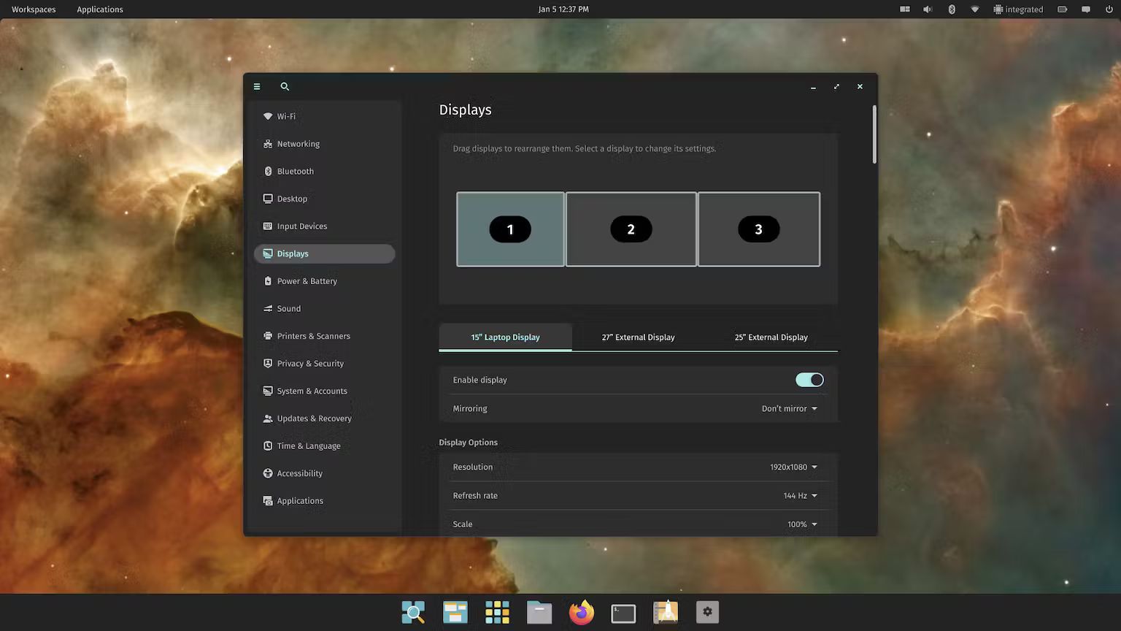The image size is (1121, 631).
Task: Click the battery icon in the system tray
Action: [x=1062, y=9]
